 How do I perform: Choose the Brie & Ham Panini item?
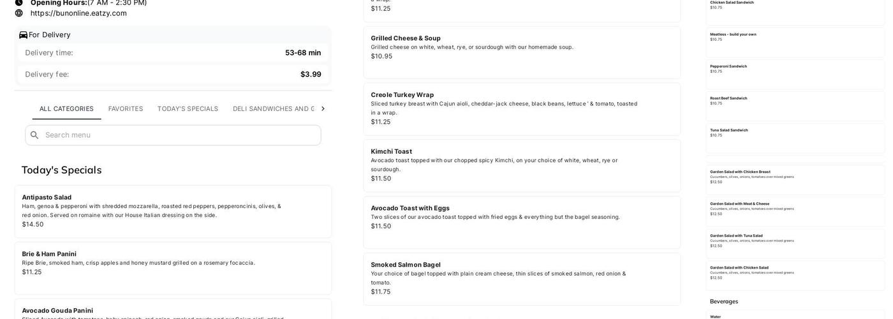point(173,267)
